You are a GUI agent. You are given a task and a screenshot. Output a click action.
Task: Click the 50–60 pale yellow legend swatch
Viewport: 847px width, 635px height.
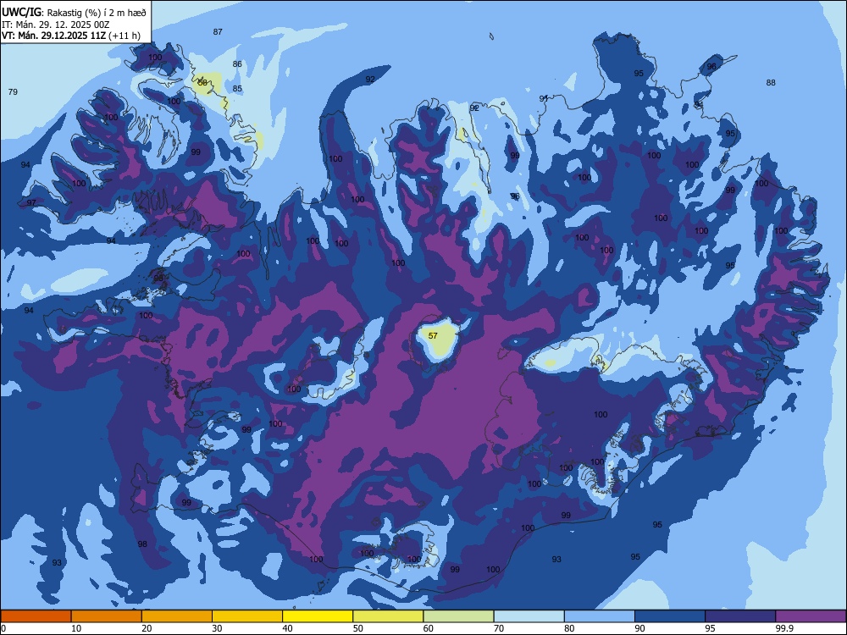click(x=388, y=616)
